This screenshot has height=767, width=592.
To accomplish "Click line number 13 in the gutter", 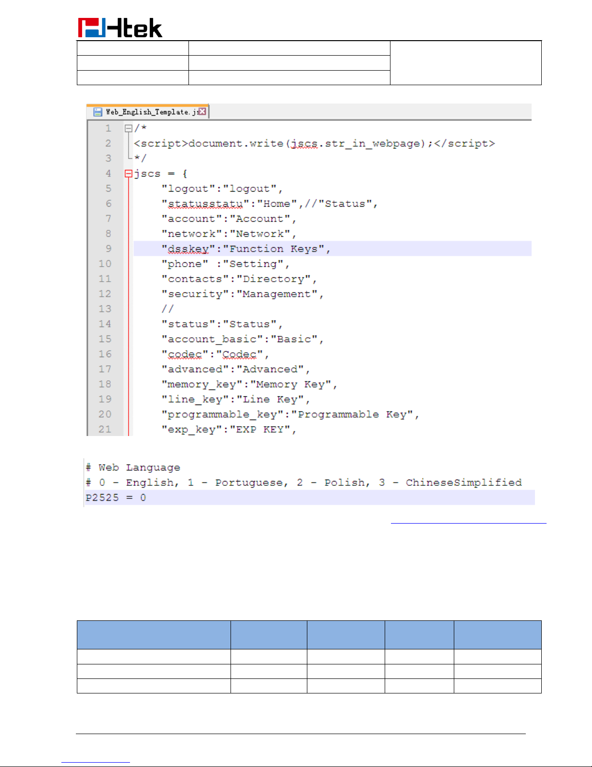I will (x=105, y=309).
